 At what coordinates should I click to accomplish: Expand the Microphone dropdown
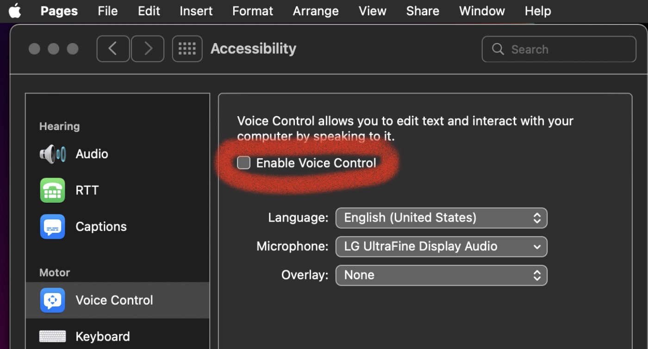click(441, 247)
